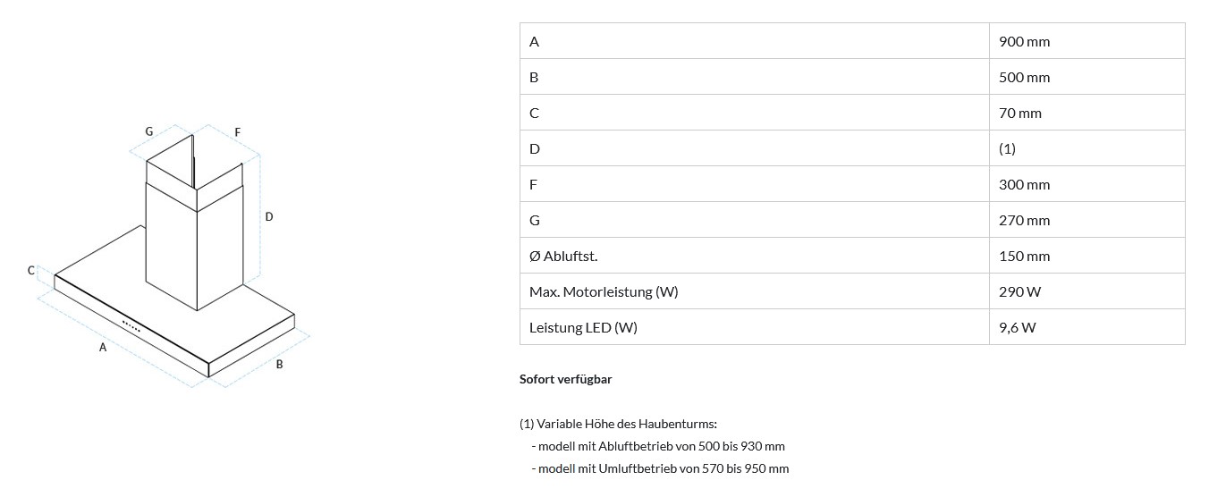Select the 500 mm value in row B
This screenshot has width=1209, height=497.
click(x=1024, y=77)
